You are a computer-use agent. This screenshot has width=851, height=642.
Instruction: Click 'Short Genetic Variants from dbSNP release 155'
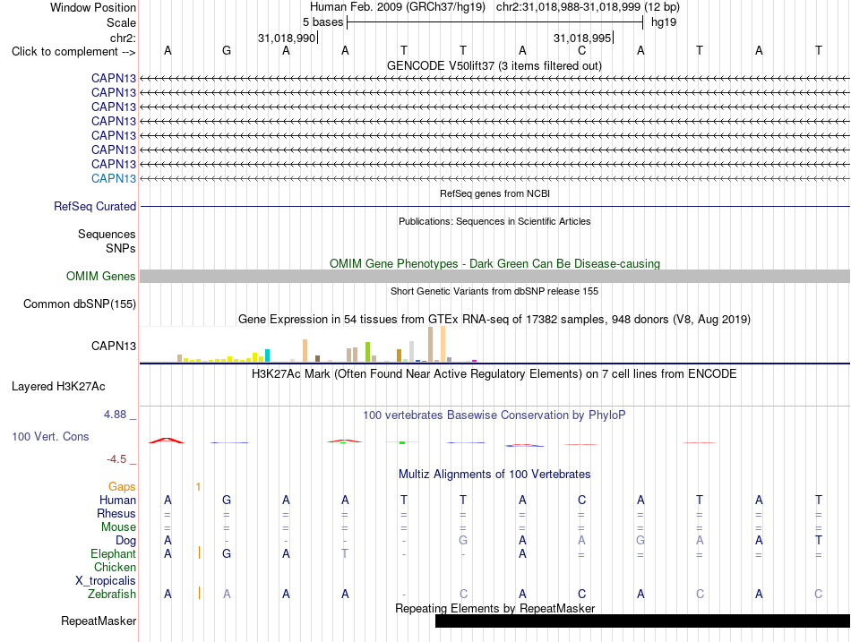pos(494,291)
